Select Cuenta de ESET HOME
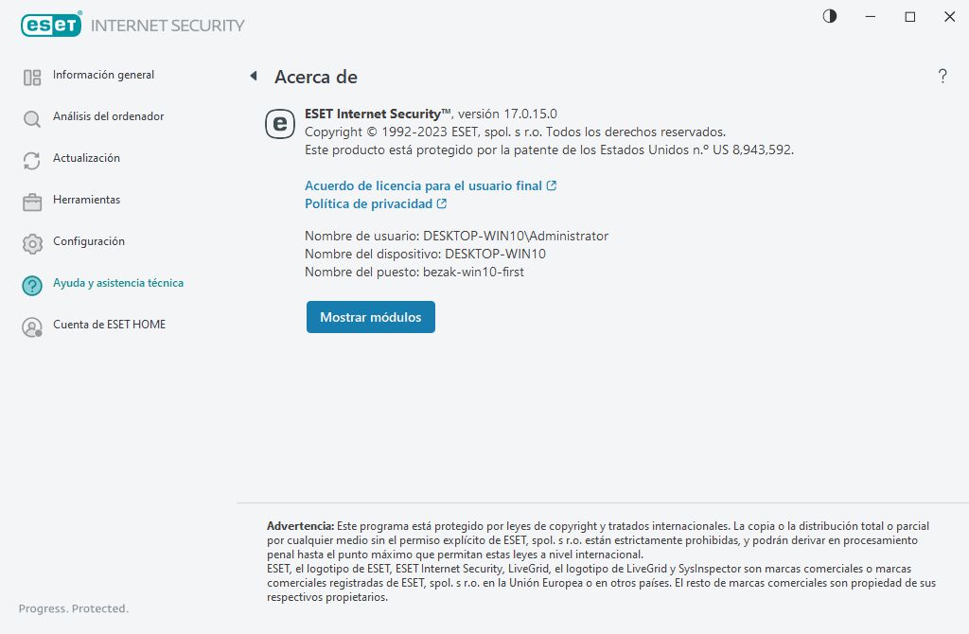This screenshot has width=969, height=634. (109, 325)
